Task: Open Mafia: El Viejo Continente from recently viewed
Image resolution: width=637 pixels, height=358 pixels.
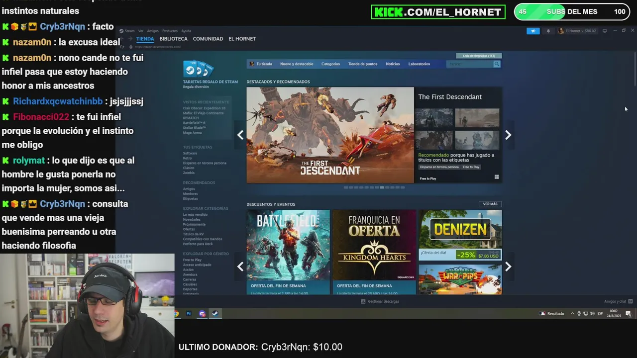Action: point(203,113)
